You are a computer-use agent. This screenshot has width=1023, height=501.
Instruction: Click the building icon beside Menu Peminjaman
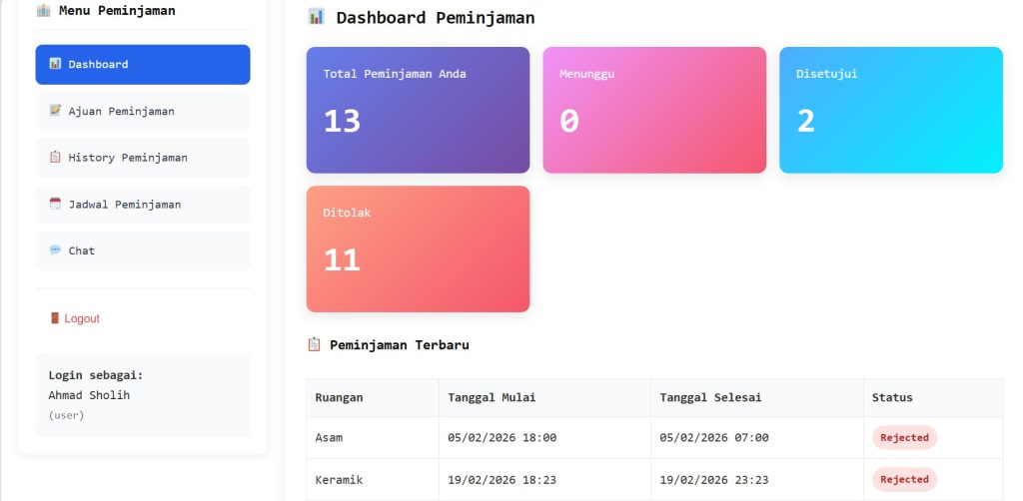(43, 11)
